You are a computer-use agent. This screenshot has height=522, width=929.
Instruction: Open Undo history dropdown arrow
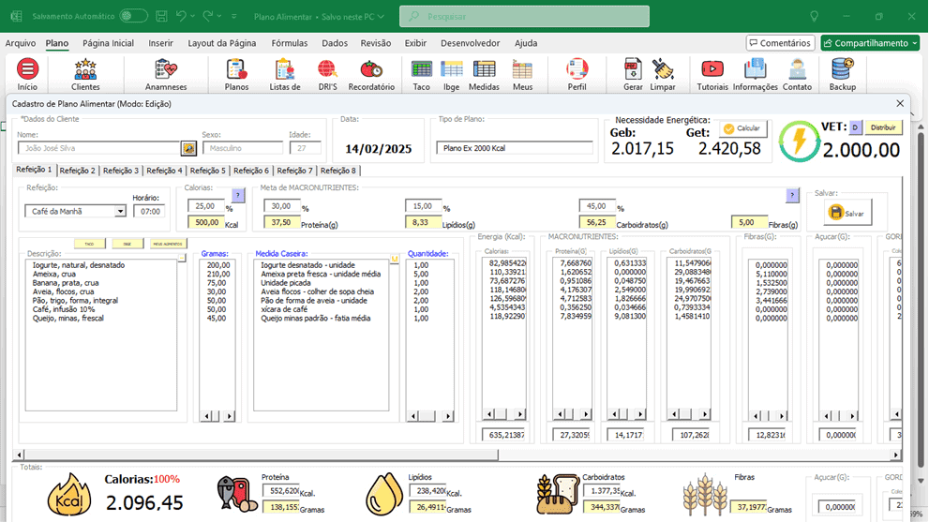point(192,16)
